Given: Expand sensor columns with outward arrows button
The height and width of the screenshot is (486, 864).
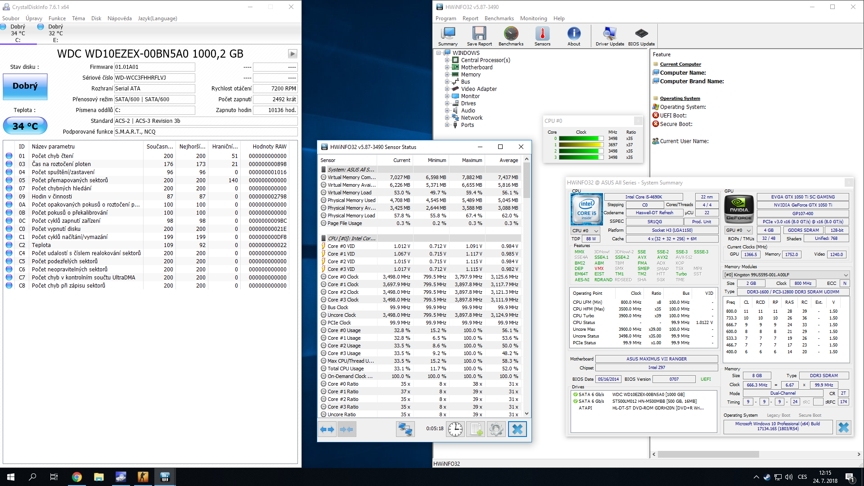Looking at the screenshot, I should (328, 429).
